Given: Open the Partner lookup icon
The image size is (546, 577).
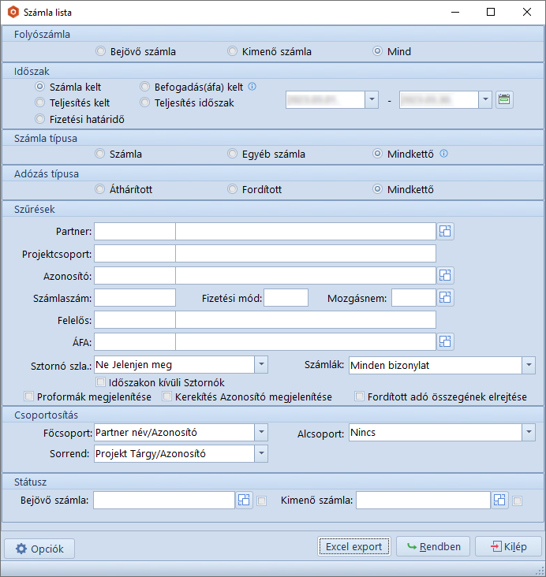Looking at the screenshot, I should [446, 231].
